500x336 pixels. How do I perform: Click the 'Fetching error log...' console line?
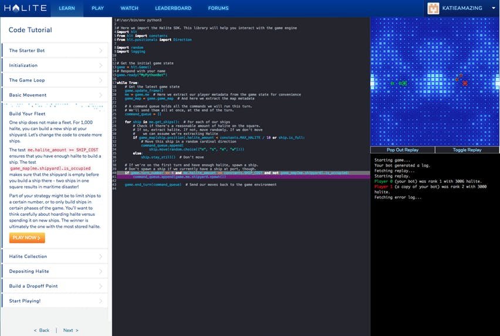coord(398,198)
